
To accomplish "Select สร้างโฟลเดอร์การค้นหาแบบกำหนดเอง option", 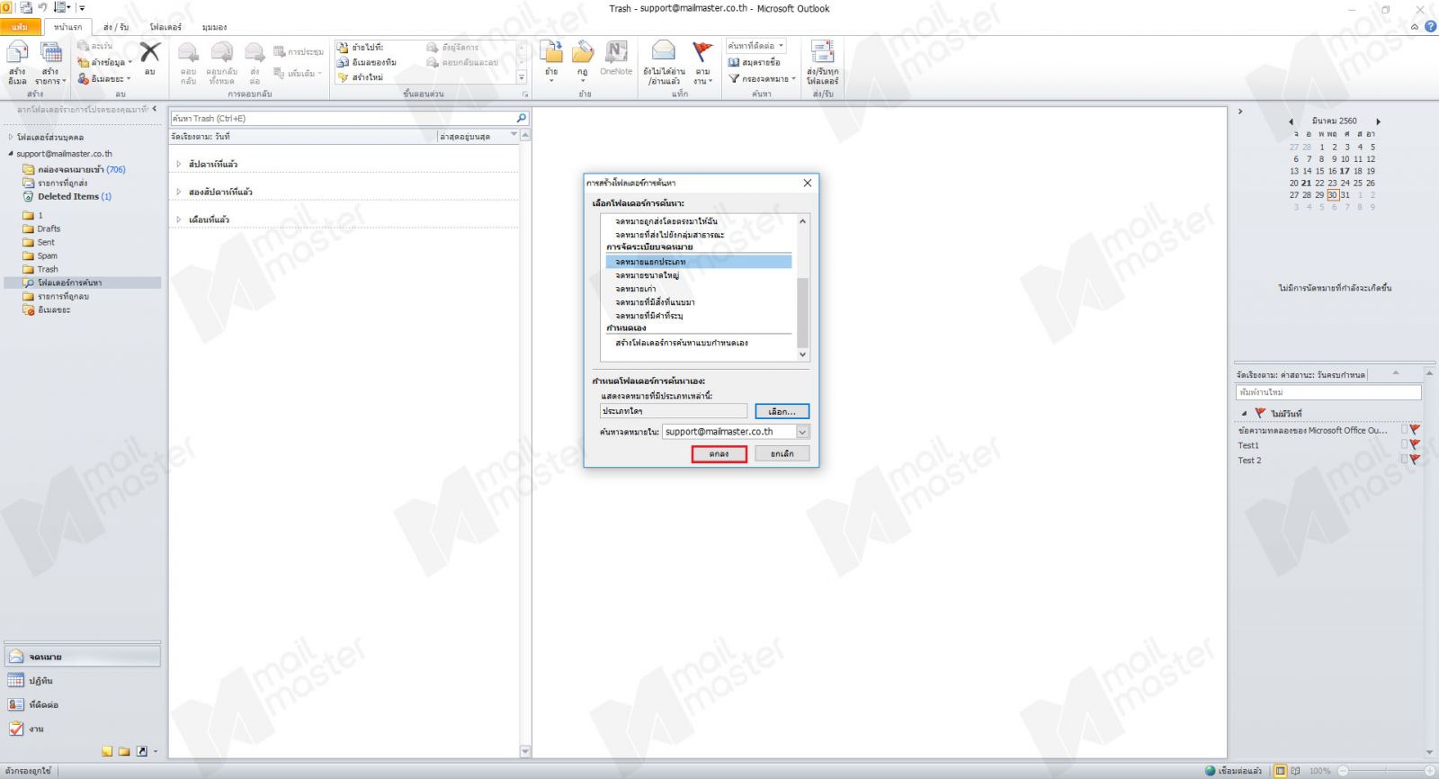I will pos(682,343).
